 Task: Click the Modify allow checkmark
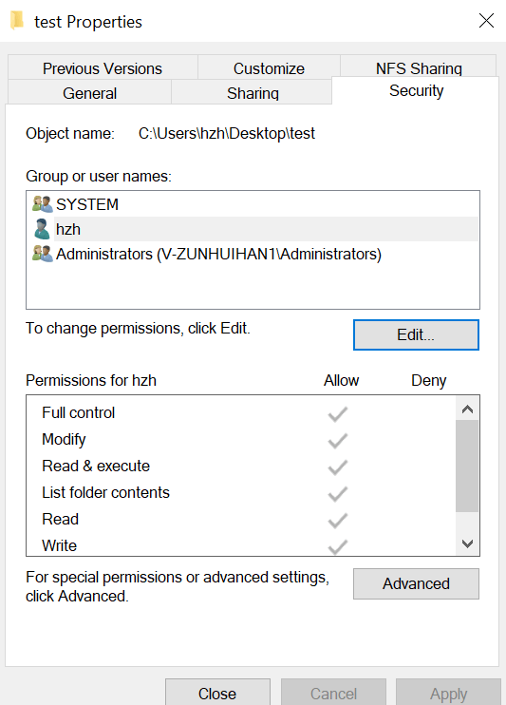(x=337, y=441)
